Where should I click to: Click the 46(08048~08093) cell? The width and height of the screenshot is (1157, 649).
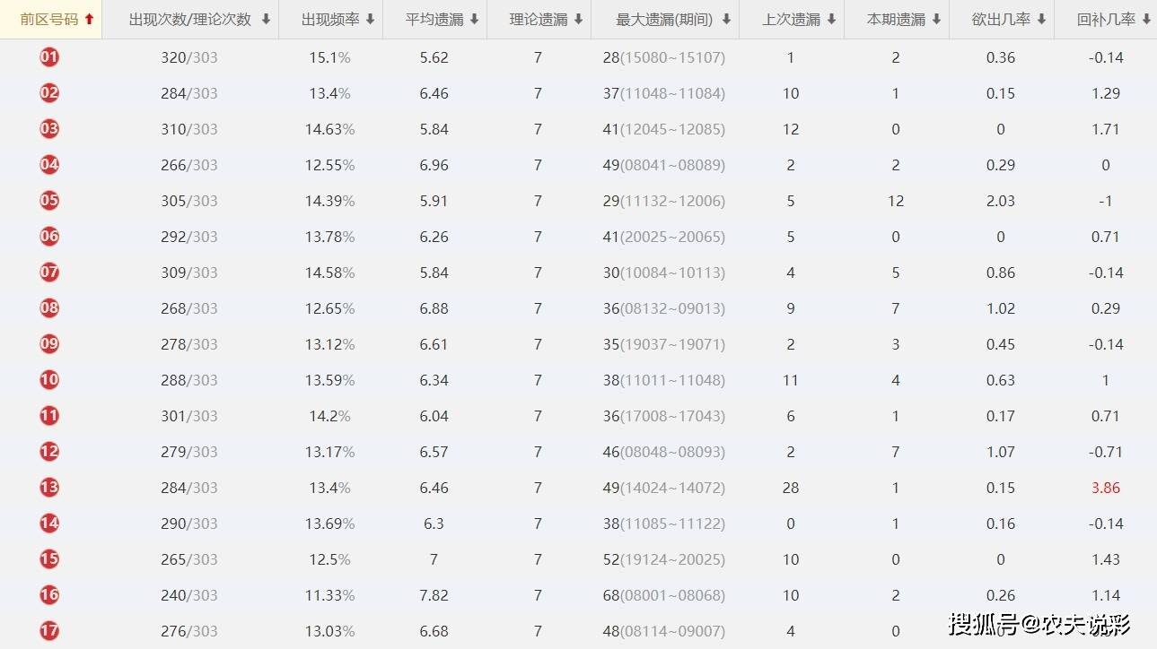[x=664, y=452]
